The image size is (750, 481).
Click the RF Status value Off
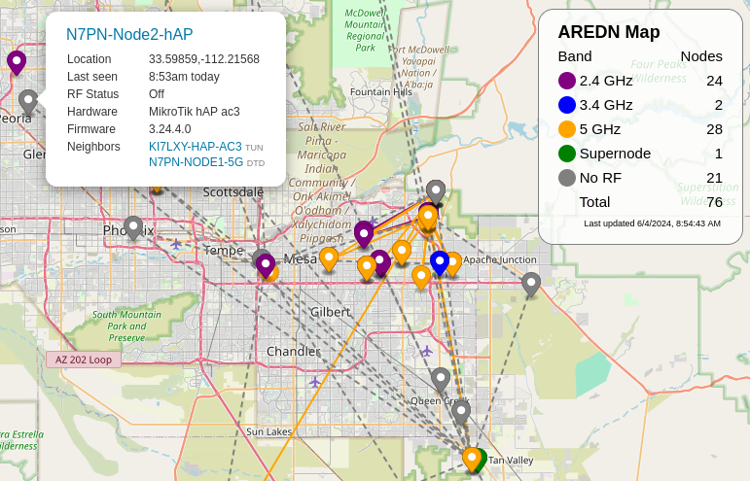[157, 94]
